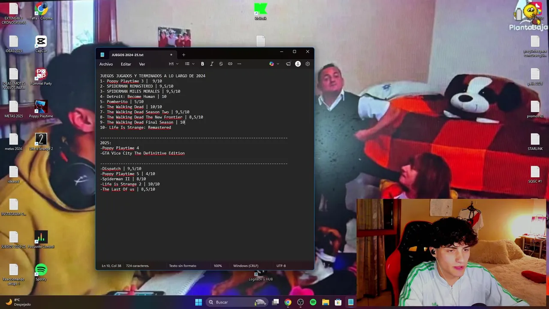Select the SQGC #1 desktop file
The height and width of the screenshot is (309, 549).
click(535, 174)
